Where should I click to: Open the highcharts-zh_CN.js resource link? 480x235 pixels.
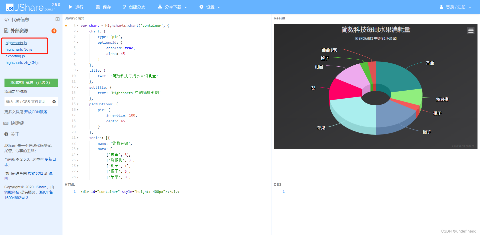[22, 63]
